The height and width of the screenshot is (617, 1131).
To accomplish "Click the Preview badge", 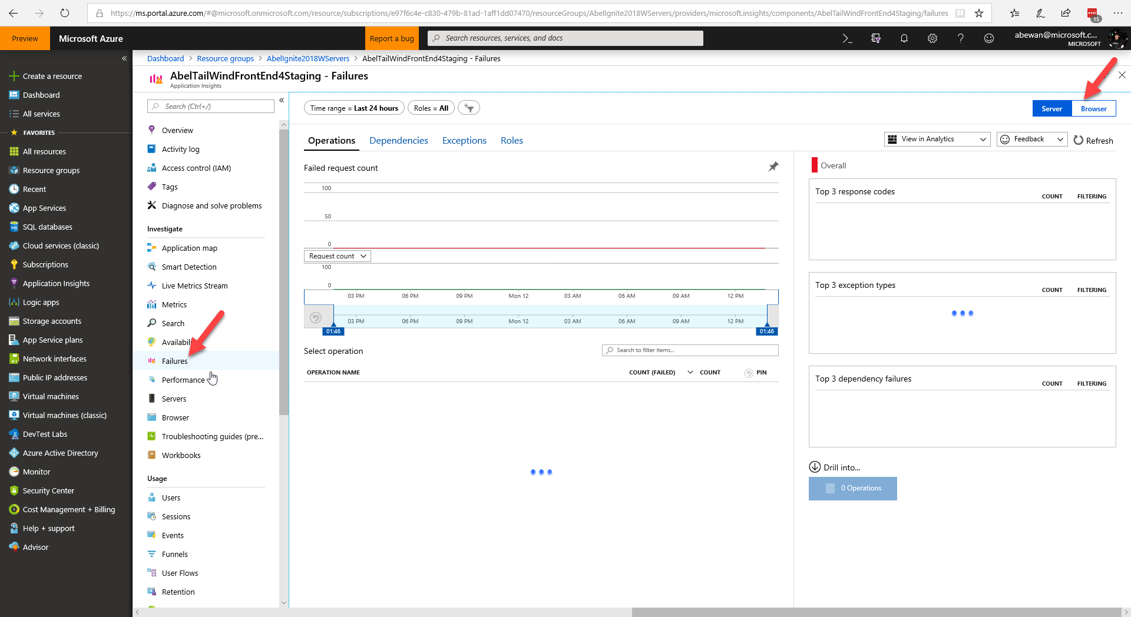I will (x=25, y=38).
